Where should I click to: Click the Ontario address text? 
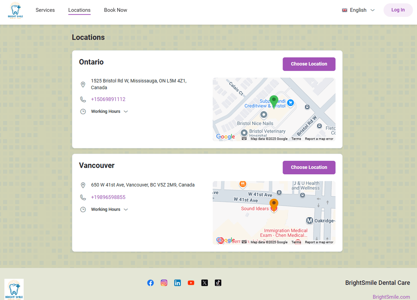coord(139,84)
